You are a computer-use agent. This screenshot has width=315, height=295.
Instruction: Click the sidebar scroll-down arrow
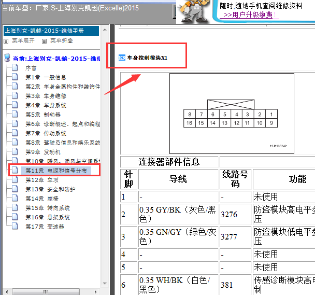tap(105, 284)
